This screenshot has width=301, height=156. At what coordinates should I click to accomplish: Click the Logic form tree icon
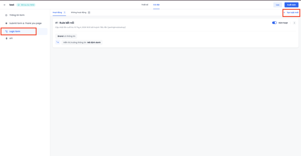[6, 31]
